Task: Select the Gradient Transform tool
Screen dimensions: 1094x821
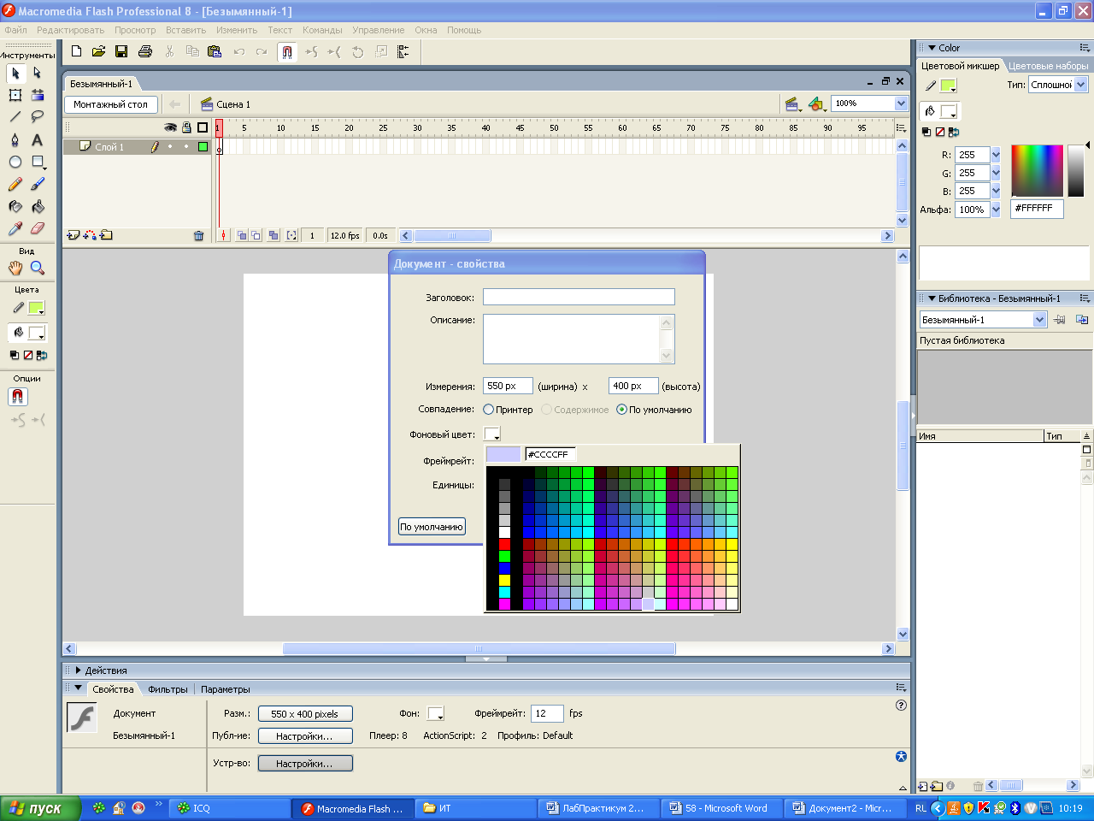Action: (x=38, y=95)
